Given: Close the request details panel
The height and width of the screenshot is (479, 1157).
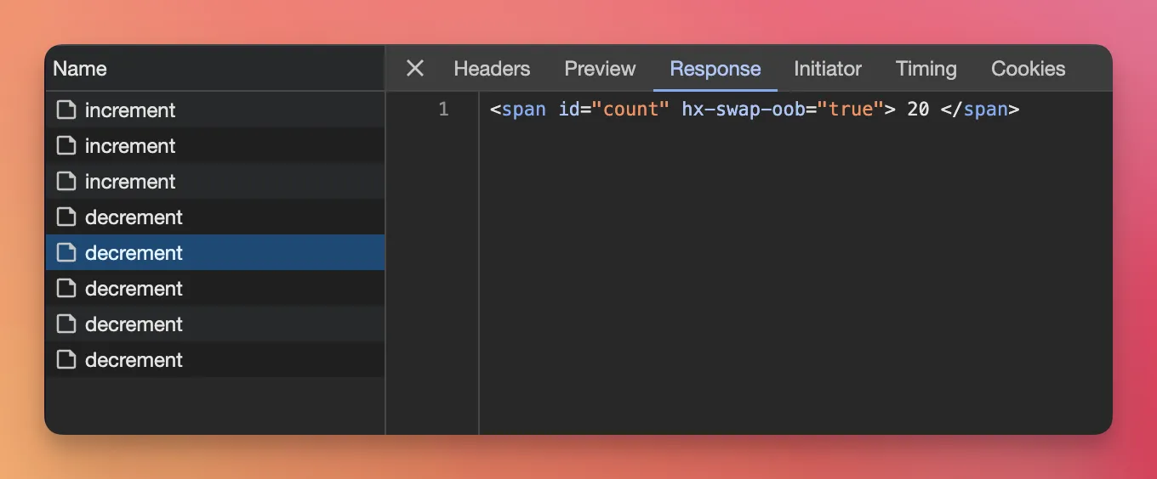Looking at the screenshot, I should tap(415, 69).
